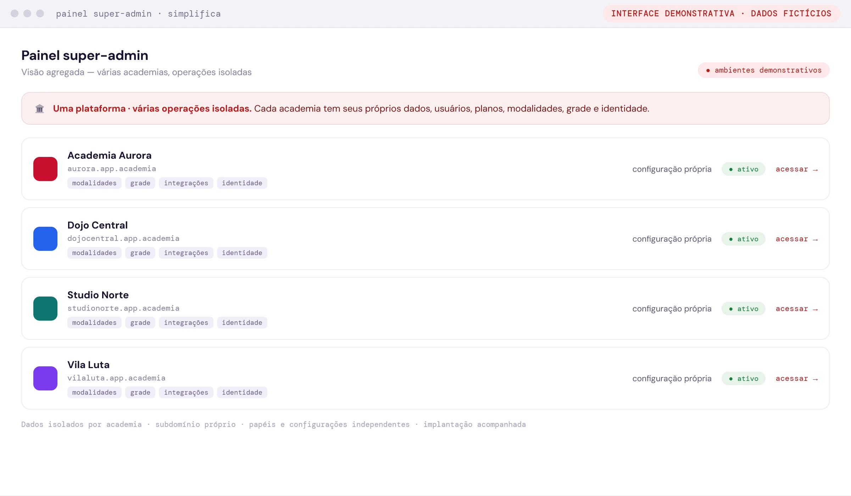Choose integrações tag in Studio Norte row
Screen dimensions: 851x496
186,323
